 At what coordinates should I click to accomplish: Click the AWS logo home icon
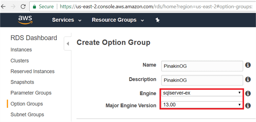click(25, 20)
